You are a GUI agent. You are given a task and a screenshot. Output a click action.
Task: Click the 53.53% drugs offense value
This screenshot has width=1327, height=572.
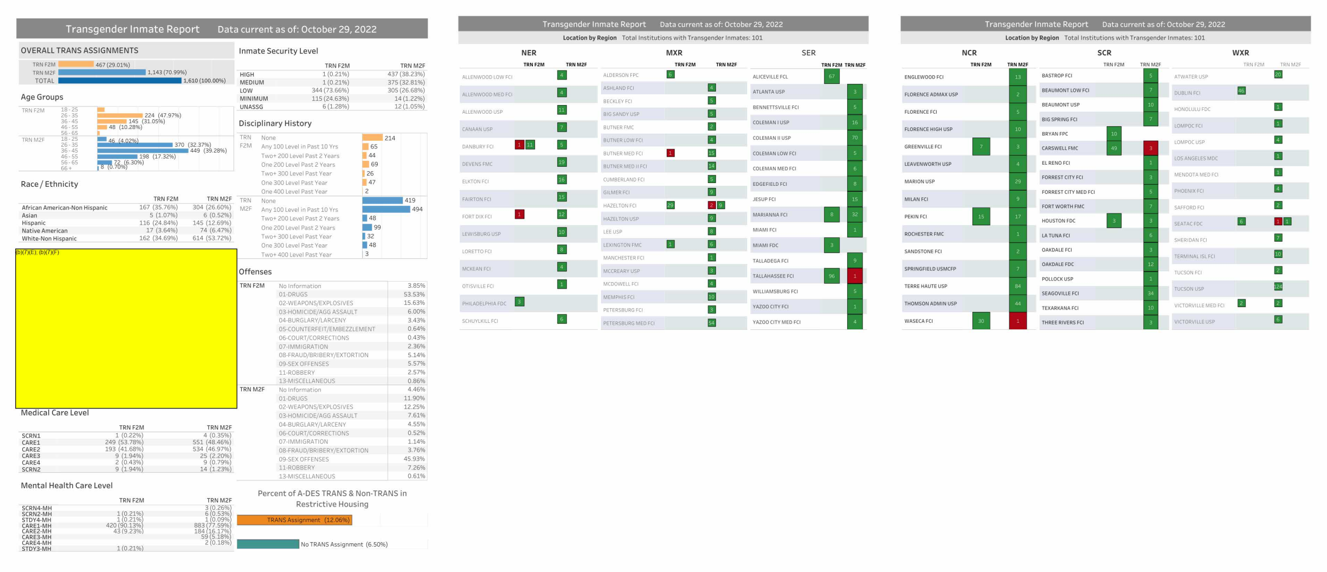coord(414,294)
